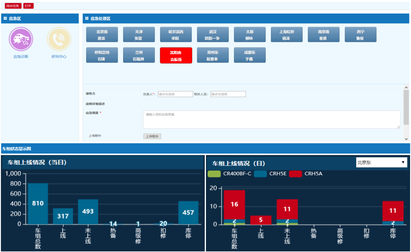The height and width of the screenshot is (252, 411).
Task: Click the 493 未上线 bar
Action: (x=88, y=212)
